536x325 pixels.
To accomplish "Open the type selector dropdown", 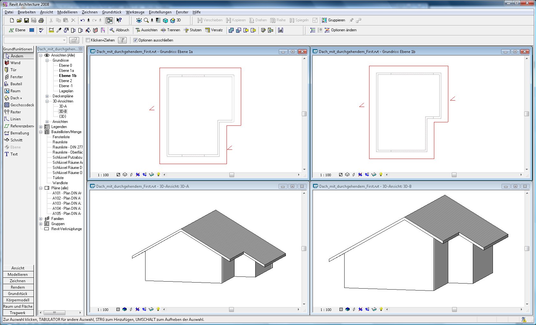I will tap(64, 40).
